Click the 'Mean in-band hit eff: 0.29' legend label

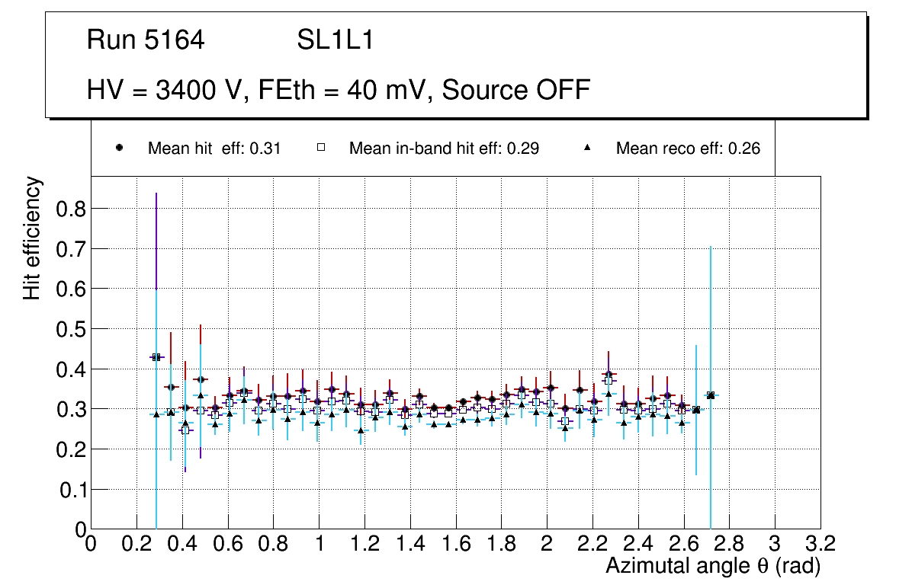444,149
